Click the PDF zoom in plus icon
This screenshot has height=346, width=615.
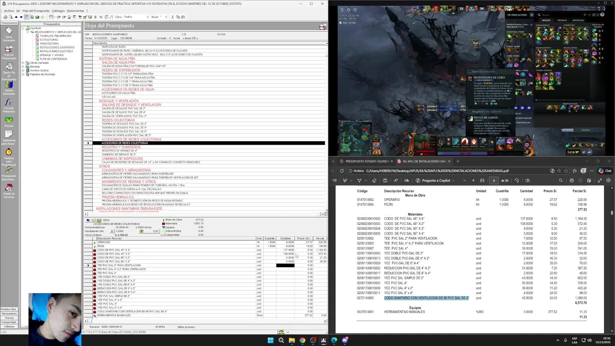pos(473,180)
